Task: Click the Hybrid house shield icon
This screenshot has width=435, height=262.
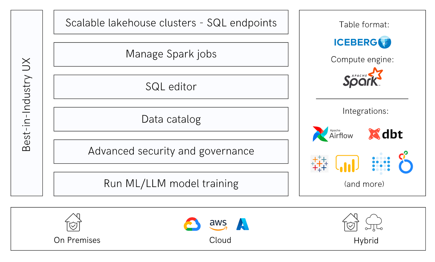Action: 351,222
